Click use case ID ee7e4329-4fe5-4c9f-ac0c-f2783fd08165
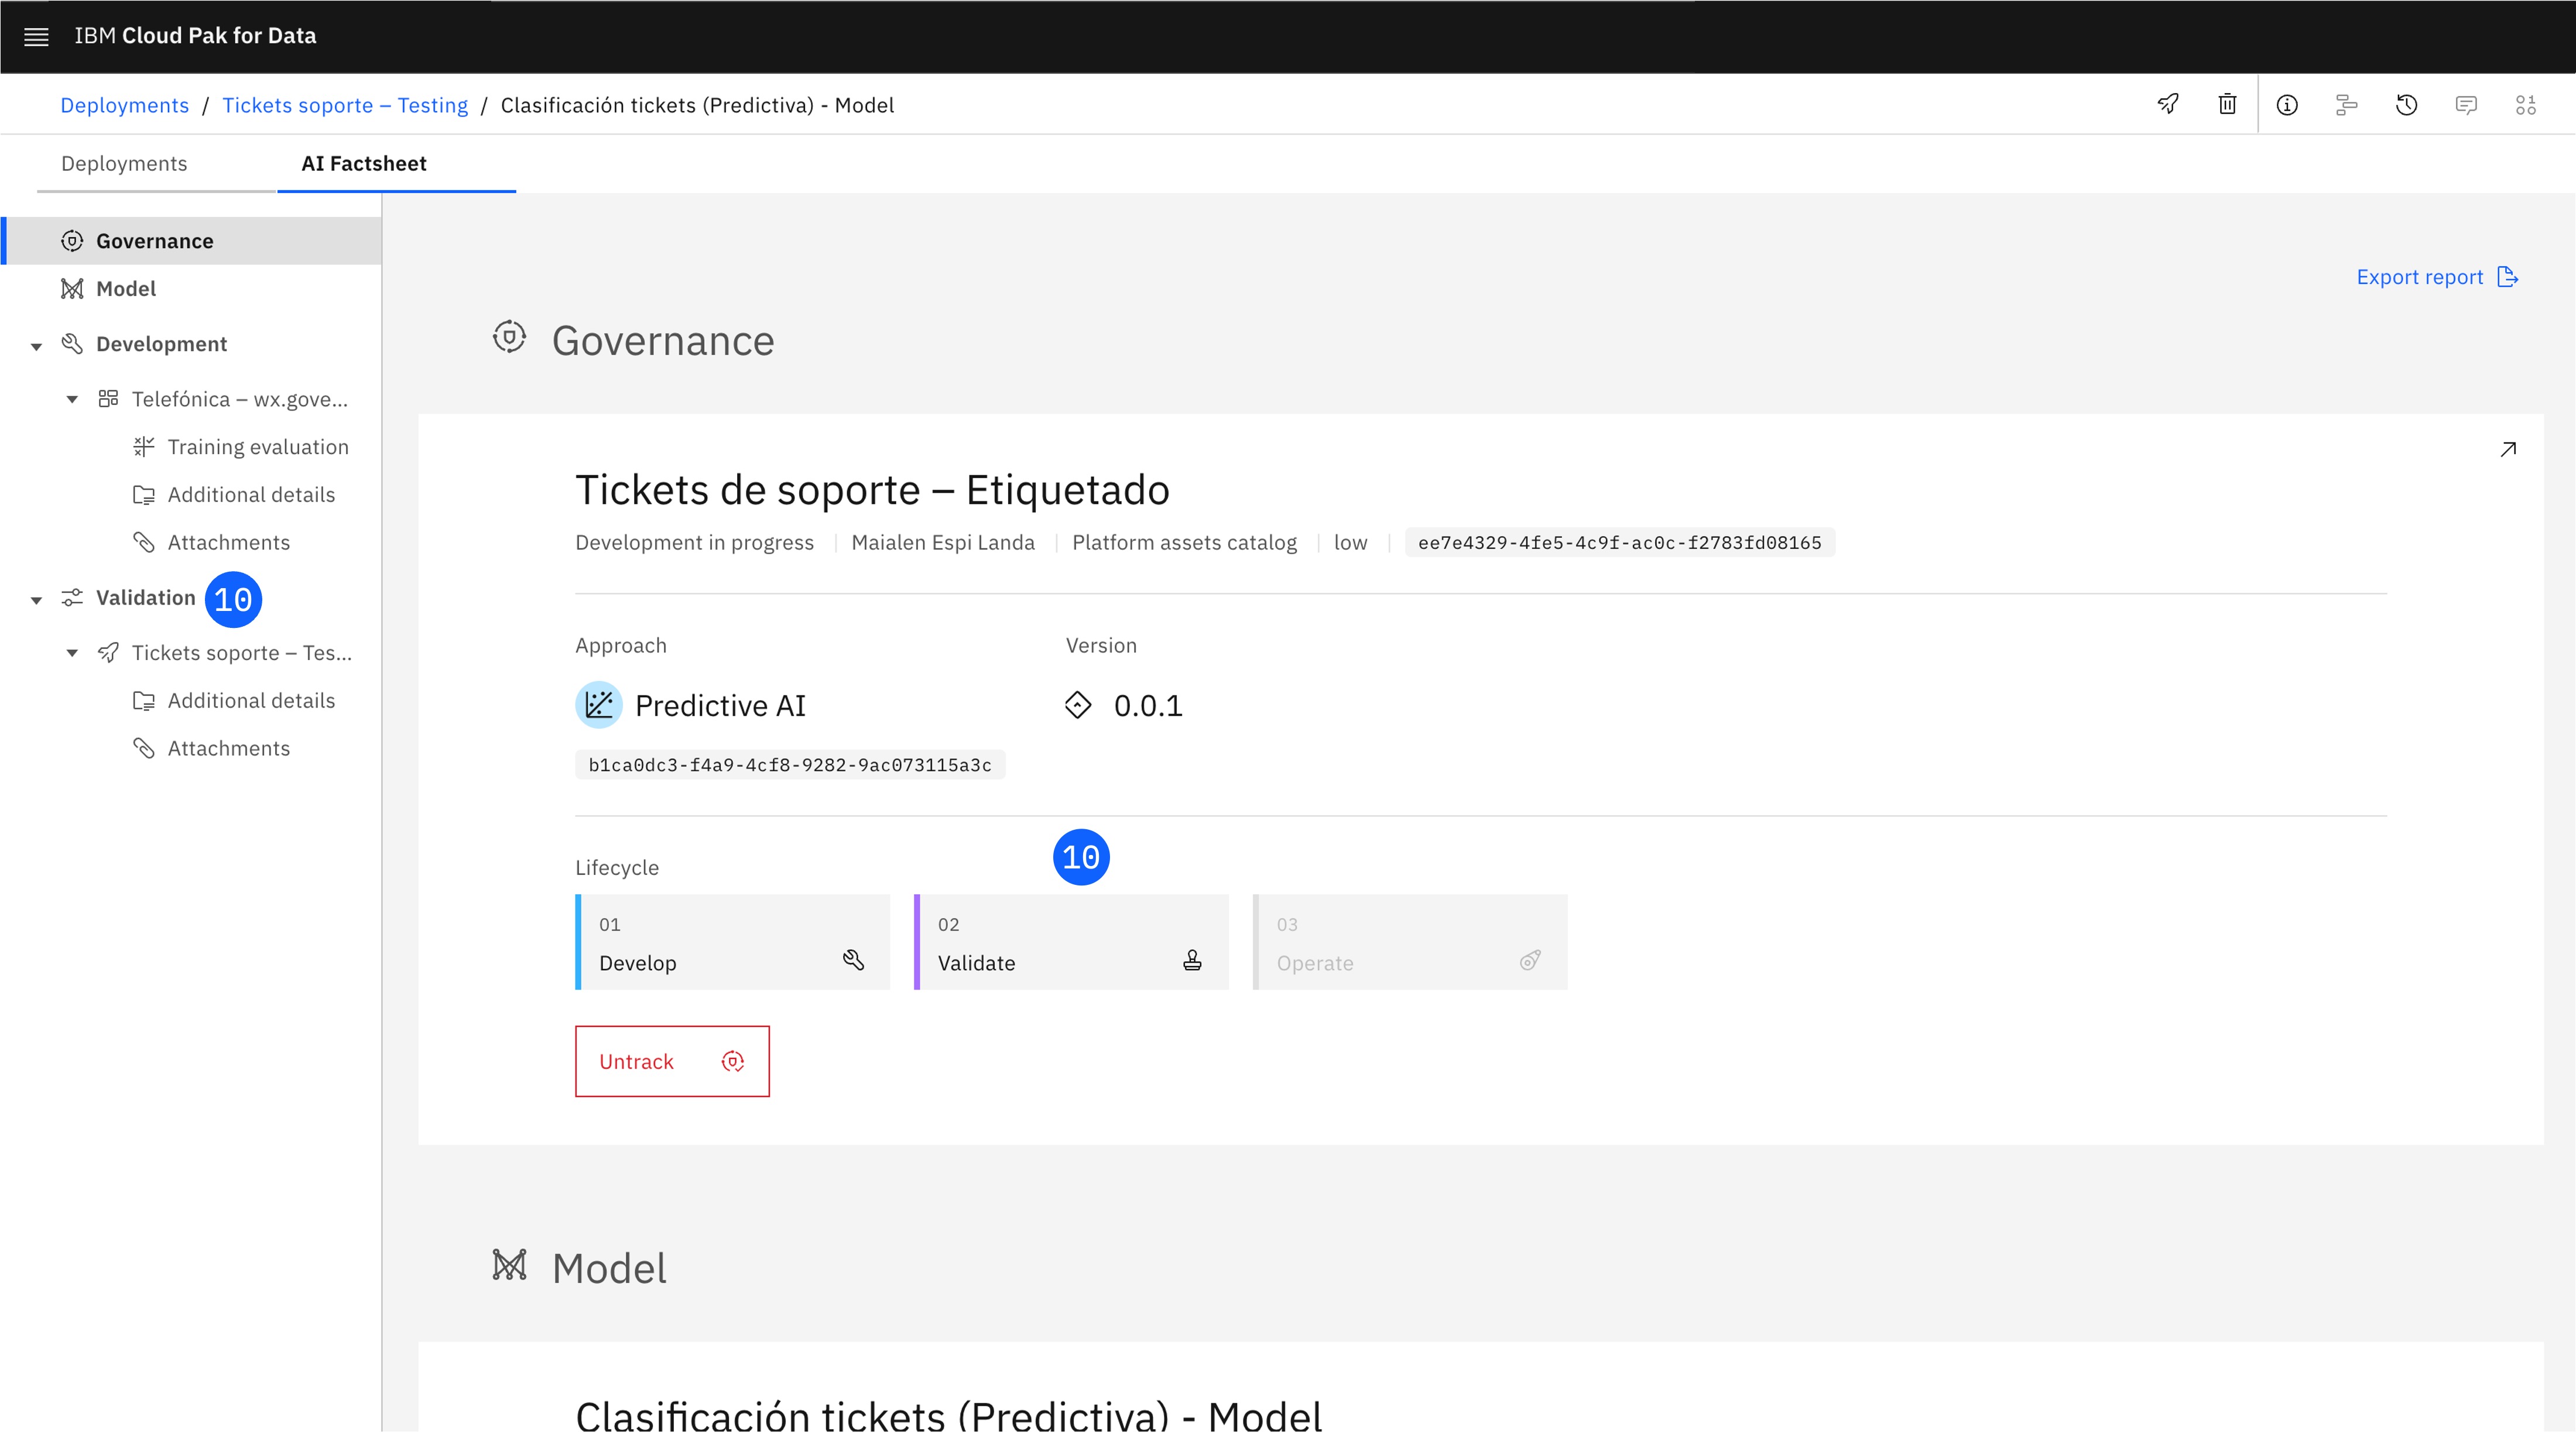Viewport: 2576px width, 1432px height. (x=1620, y=542)
